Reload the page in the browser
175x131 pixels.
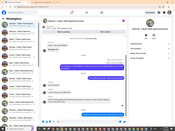click(10, 7)
